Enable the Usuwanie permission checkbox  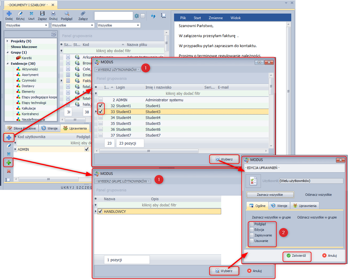252,241
